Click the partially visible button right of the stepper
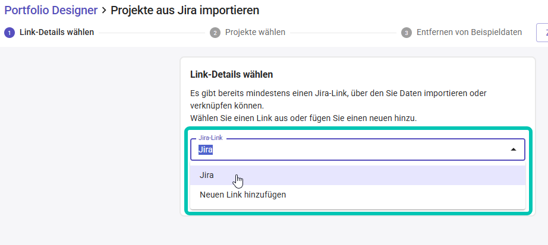Screen dimensions: 548x245 543,33
